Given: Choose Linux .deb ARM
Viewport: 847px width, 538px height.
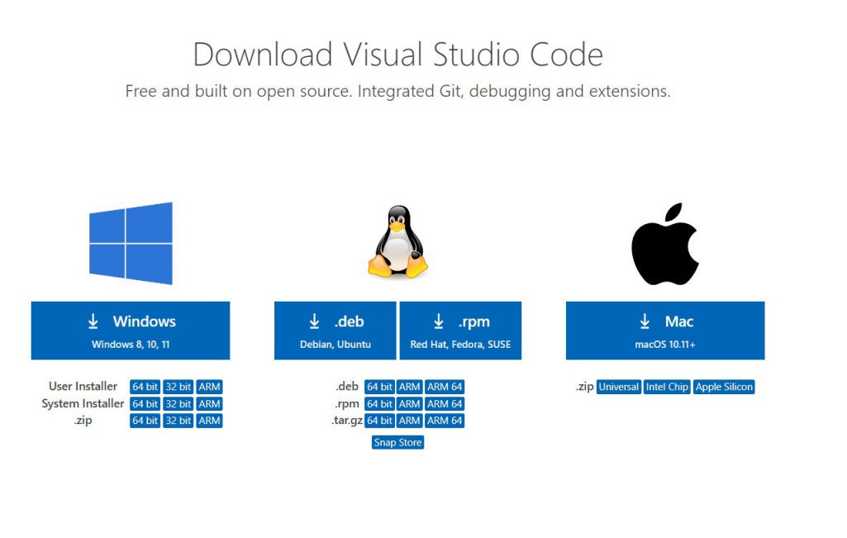Looking at the screenshot, I should (410, 387).
